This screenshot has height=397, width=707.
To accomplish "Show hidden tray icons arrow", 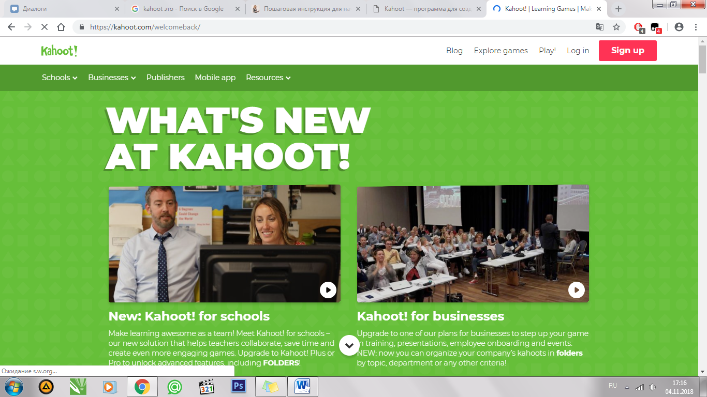I will tap(627, 387).
